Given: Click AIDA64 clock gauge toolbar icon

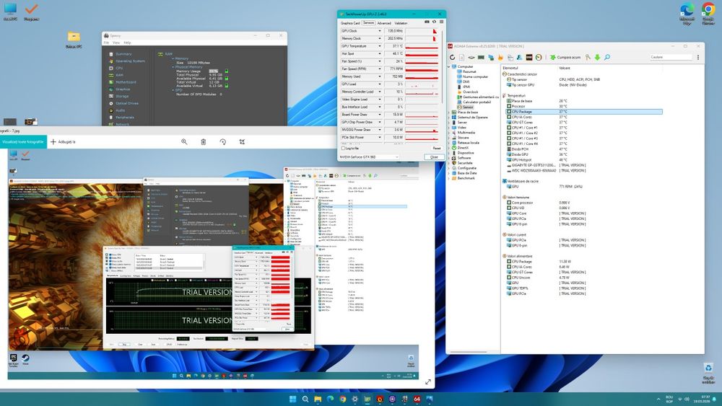Looking at the screenshot, I should coord(539,58).
